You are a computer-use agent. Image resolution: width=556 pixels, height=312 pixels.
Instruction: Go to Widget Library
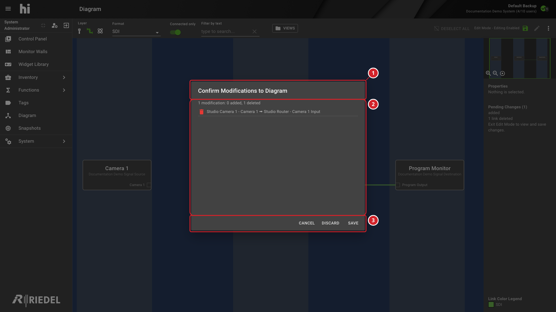click(36, 64)
